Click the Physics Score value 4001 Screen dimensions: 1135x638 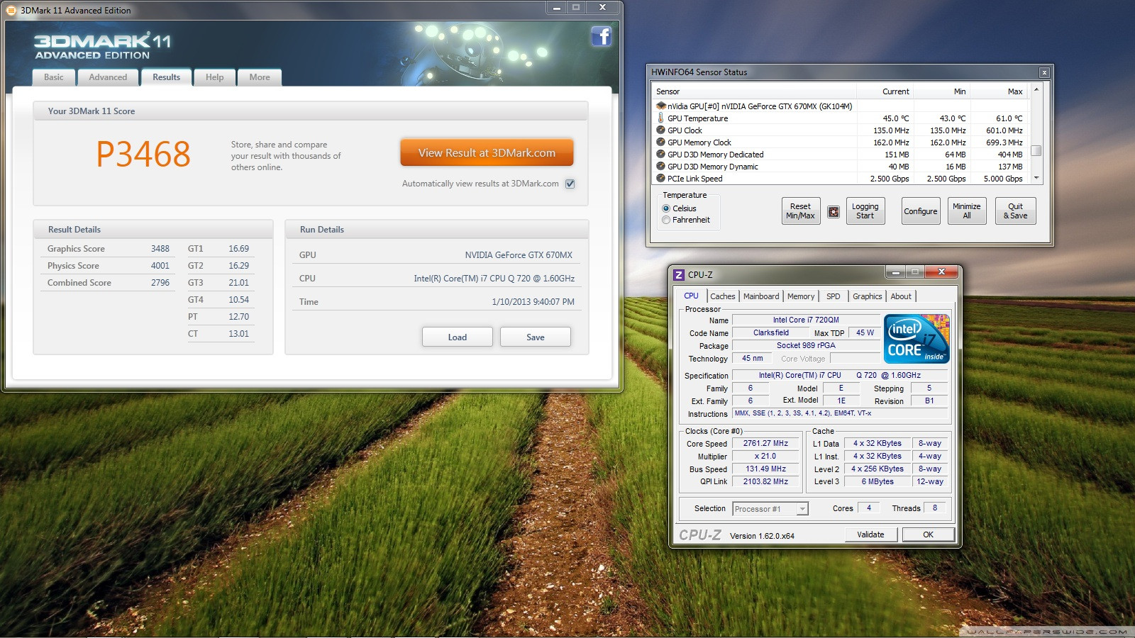pyautogui.click(x=160, y=266)
